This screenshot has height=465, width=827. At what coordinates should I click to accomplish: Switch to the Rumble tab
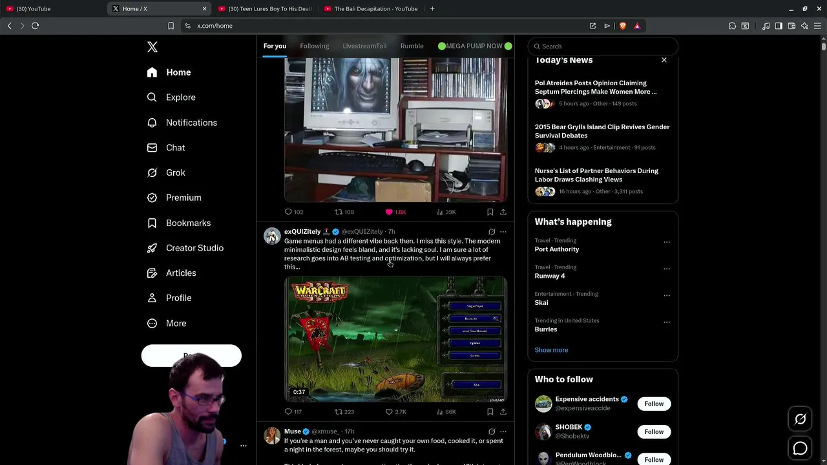(x=412, y=46)
